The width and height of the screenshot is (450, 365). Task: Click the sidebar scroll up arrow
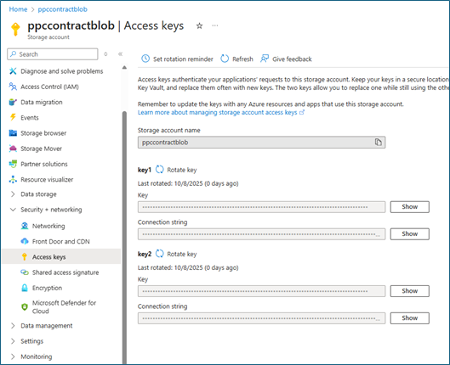[x=124, y=68]
